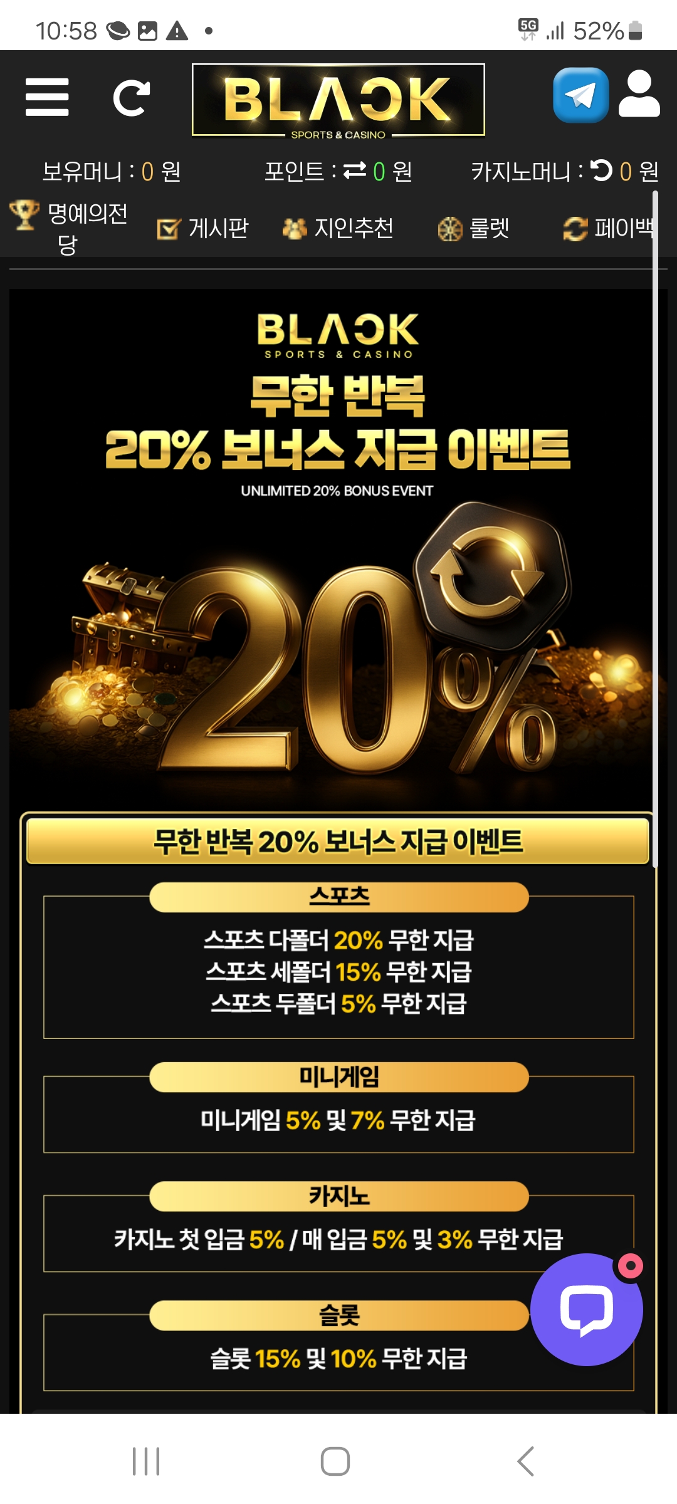Tap the point exchange arrows icon

[x=355, y=170]
